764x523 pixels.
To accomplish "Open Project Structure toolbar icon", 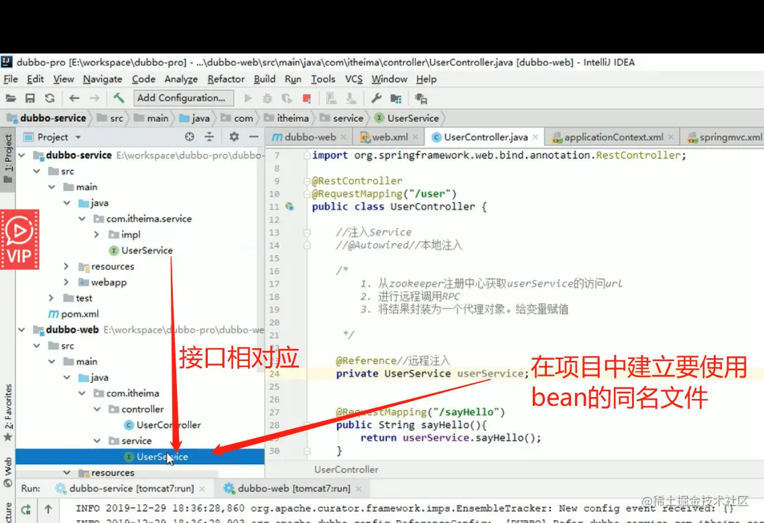I will (x=396, y=99).
